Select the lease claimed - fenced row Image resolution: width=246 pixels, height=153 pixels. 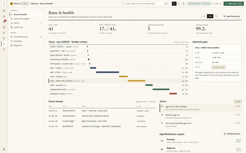click(118, 55)
